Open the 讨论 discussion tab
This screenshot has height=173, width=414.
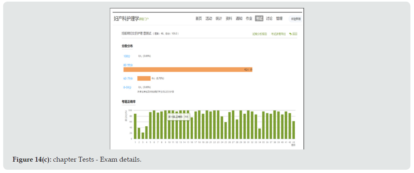point(269,19)
